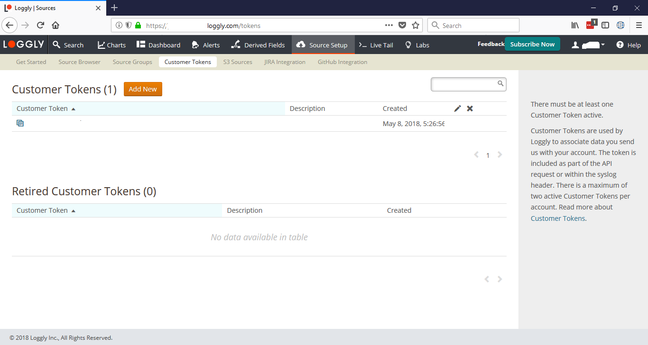Click the browser forward arrow
Image resolution: width=648 pixels, height=345 pixels.
[x=26, y=26]
